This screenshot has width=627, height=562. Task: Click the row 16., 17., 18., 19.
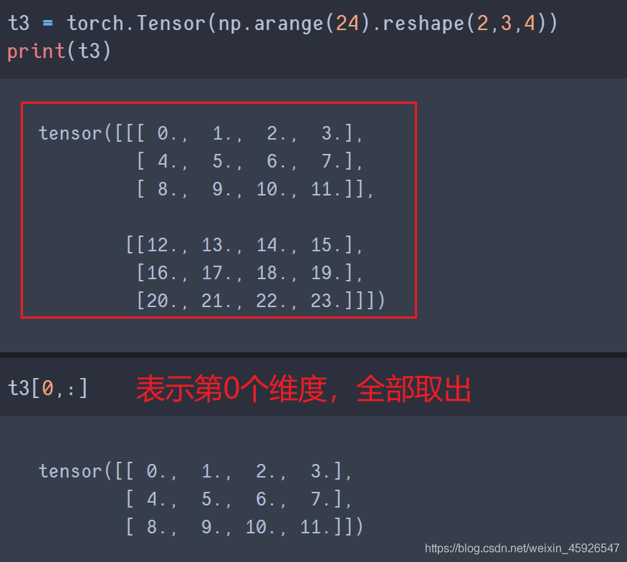[x=249, y=273]
